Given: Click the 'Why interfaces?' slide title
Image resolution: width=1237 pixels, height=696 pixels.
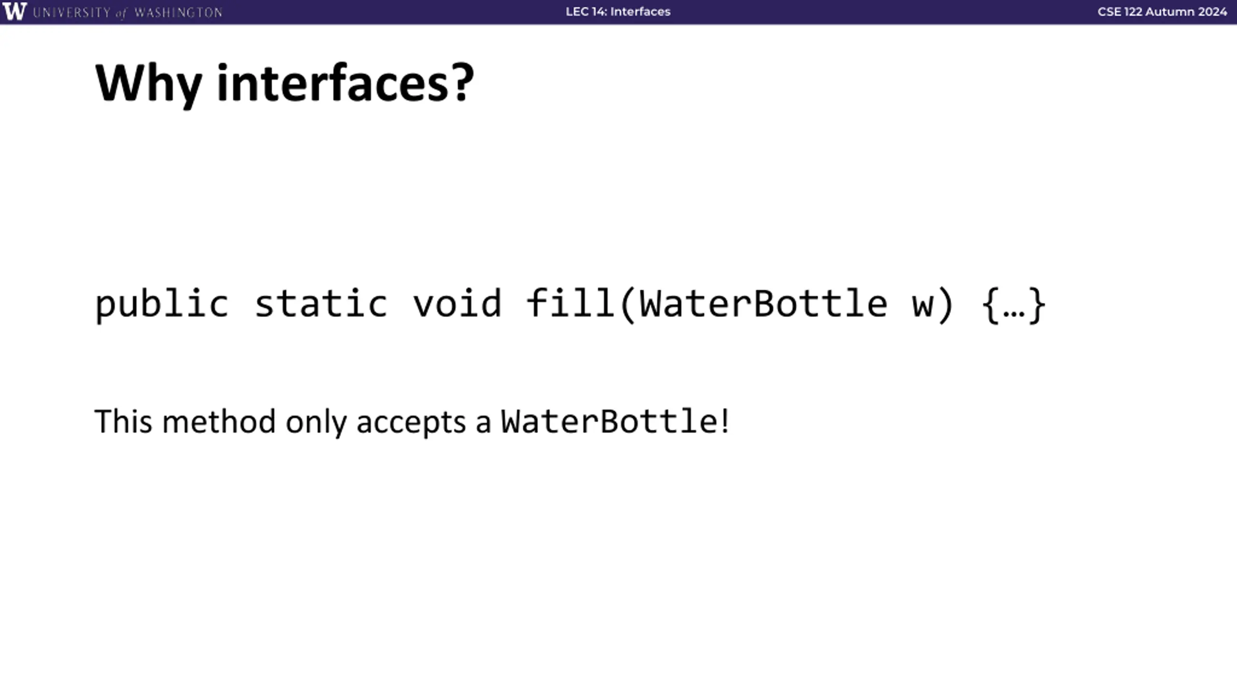Looking at the screenshot, I should pyautogui.click(x=285, y=84).
